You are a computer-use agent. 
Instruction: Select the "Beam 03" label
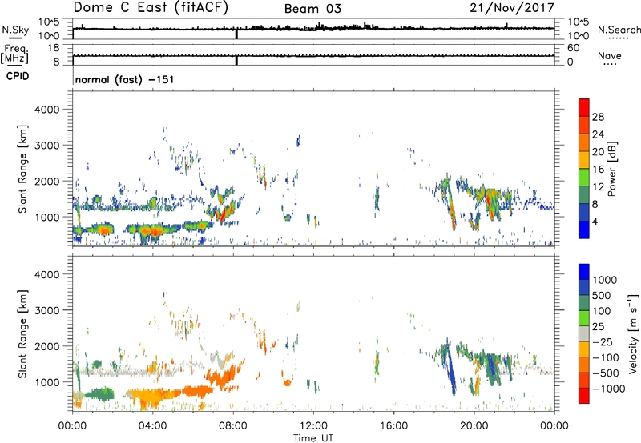[x=312, y=9]
